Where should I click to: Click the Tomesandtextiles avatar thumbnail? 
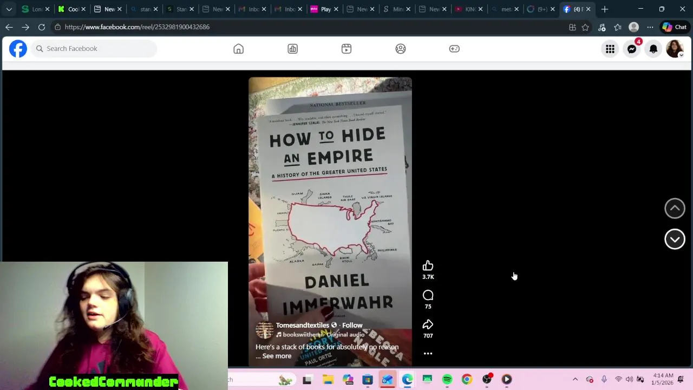click(x=264, y=330)
